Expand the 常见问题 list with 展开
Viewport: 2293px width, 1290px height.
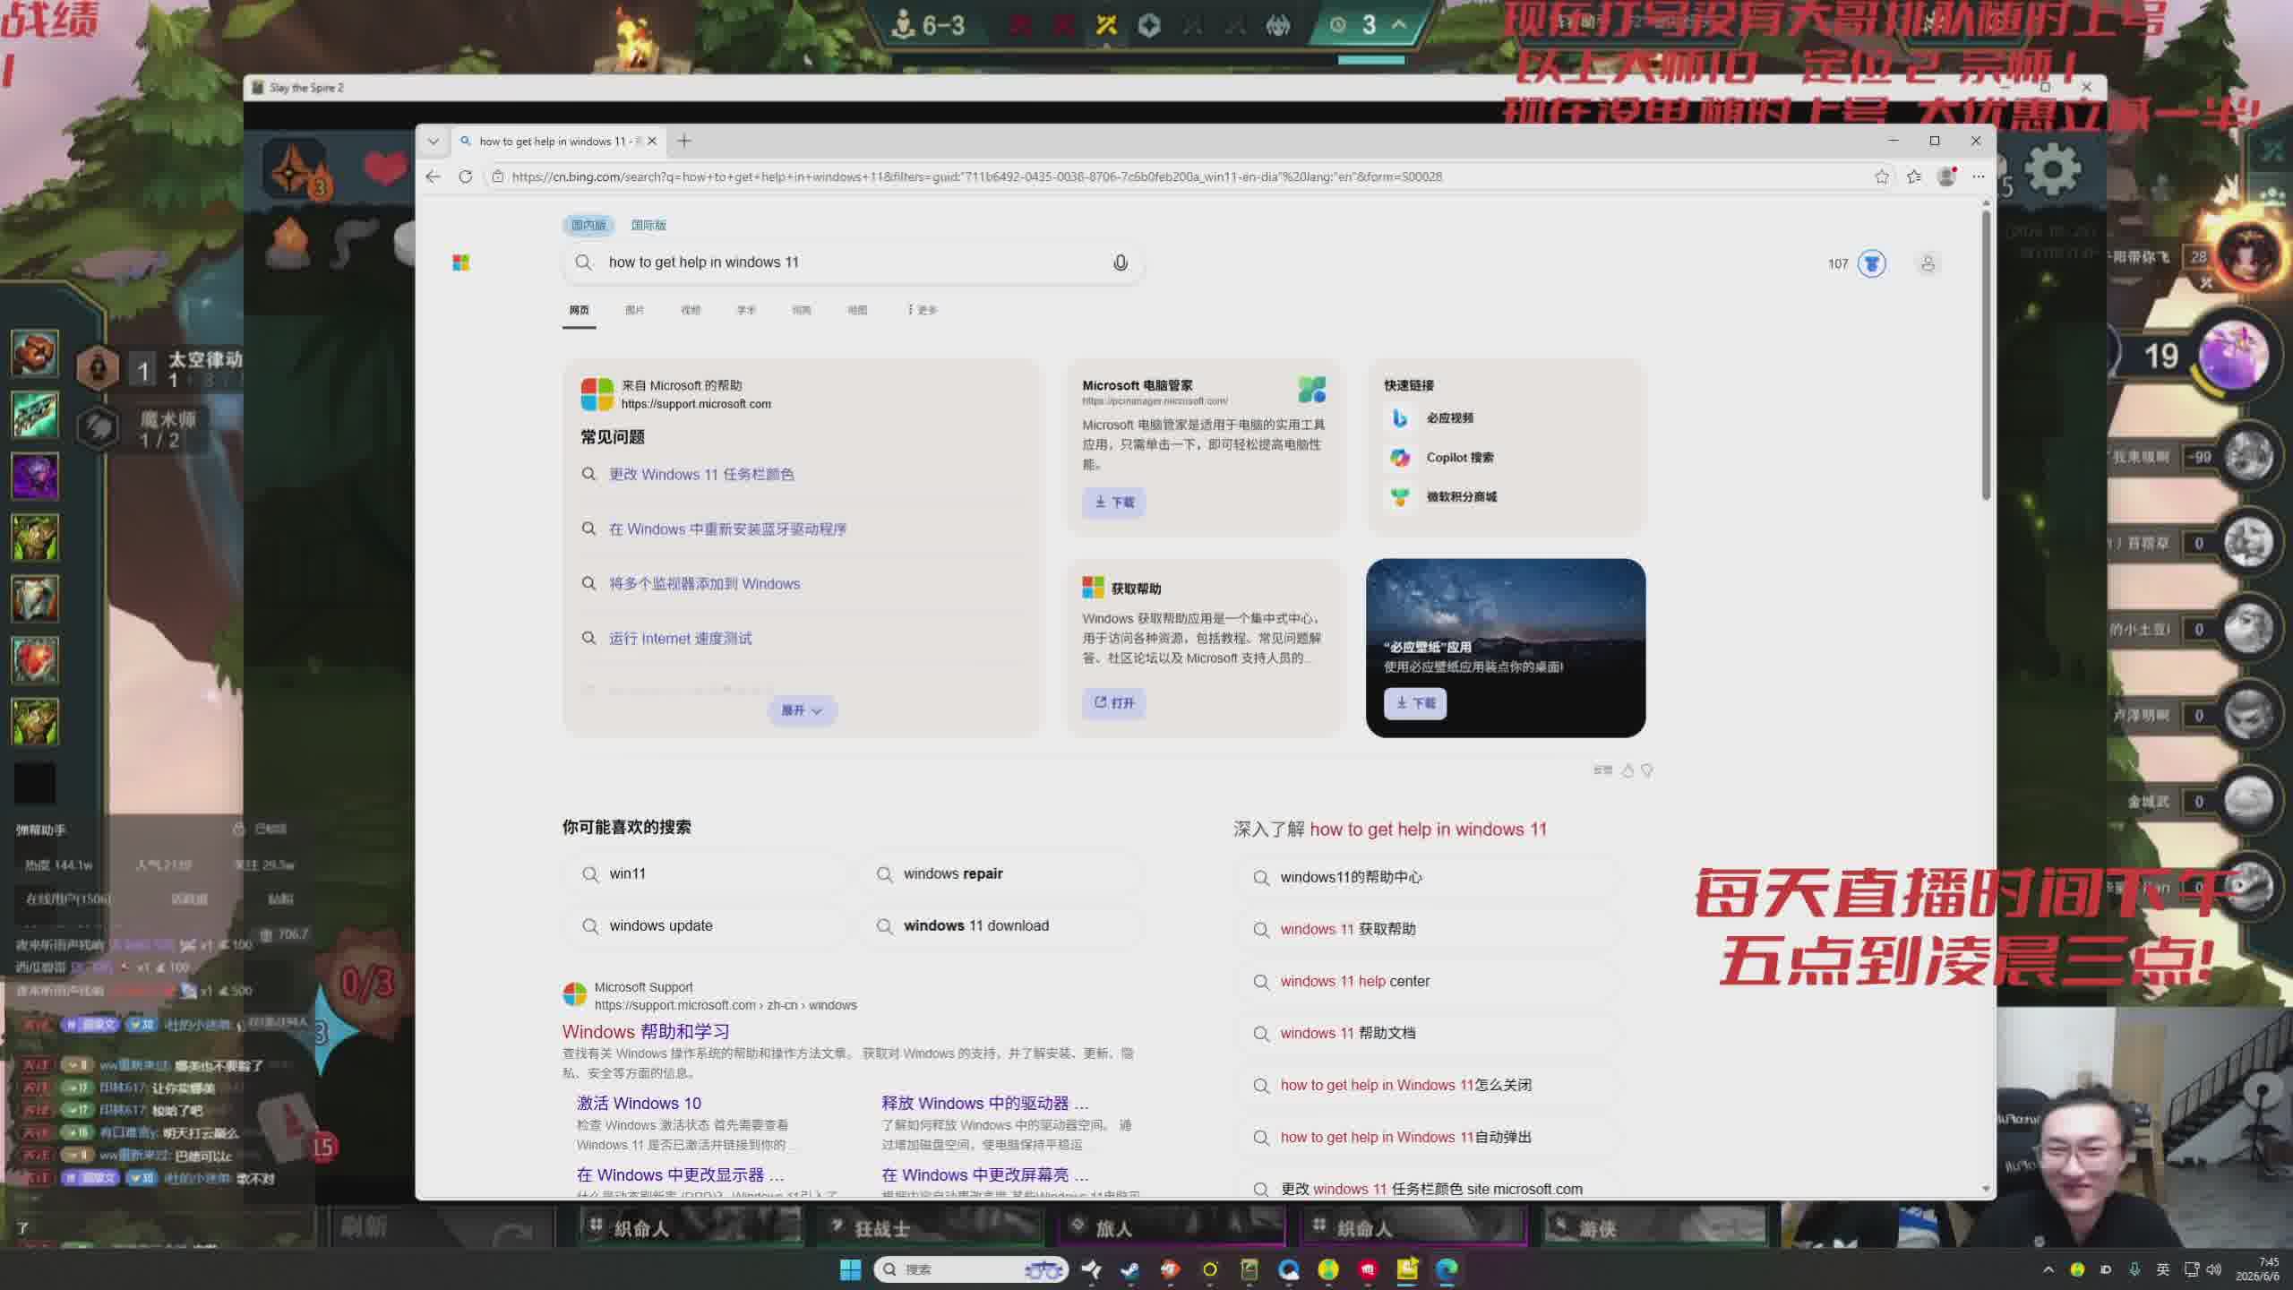click(802, 710)
